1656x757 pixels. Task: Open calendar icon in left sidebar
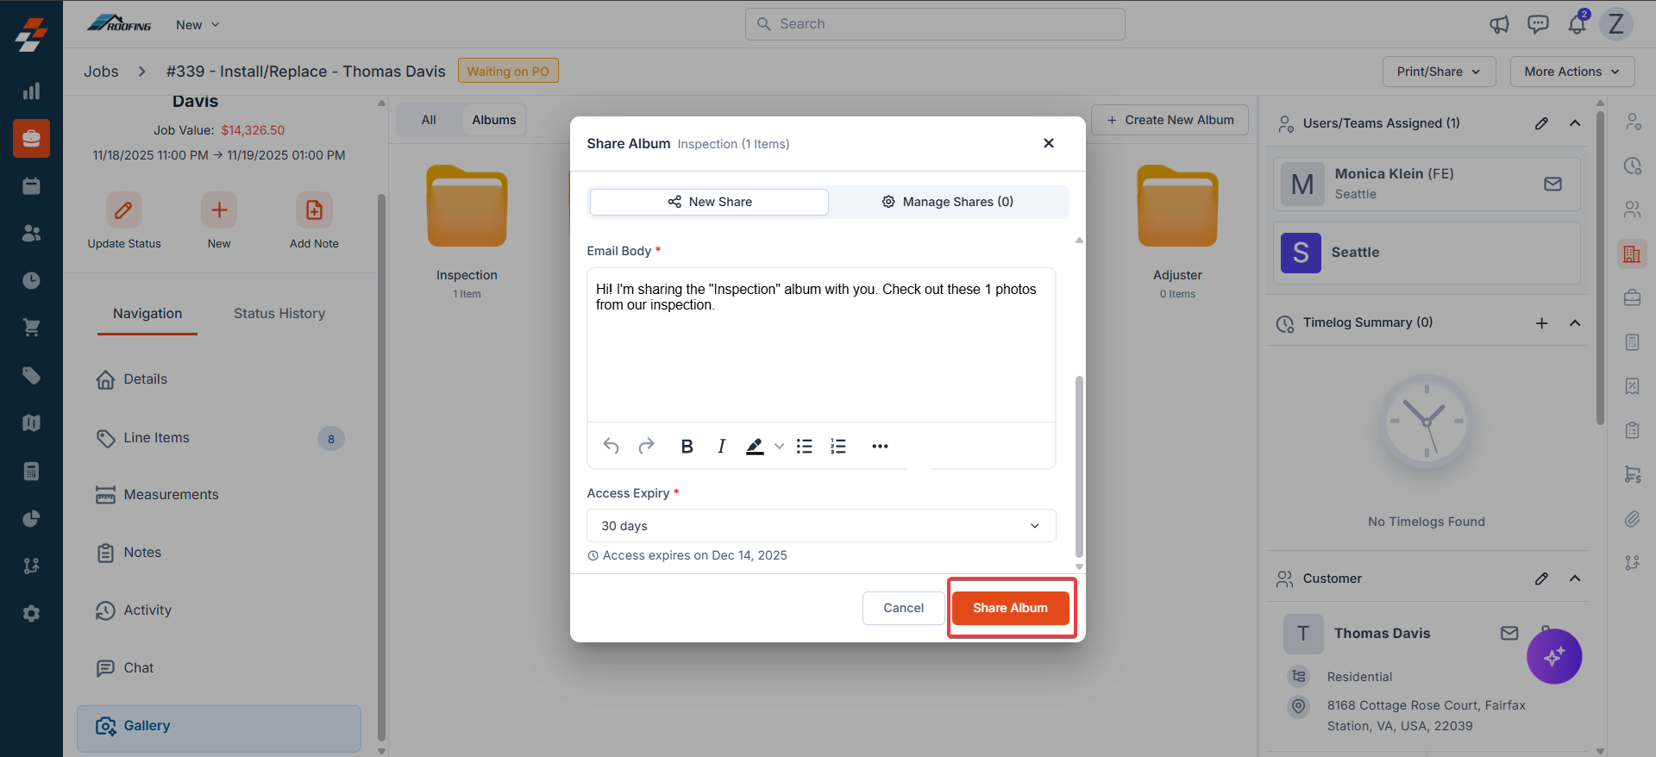click(x=31, y=185)
